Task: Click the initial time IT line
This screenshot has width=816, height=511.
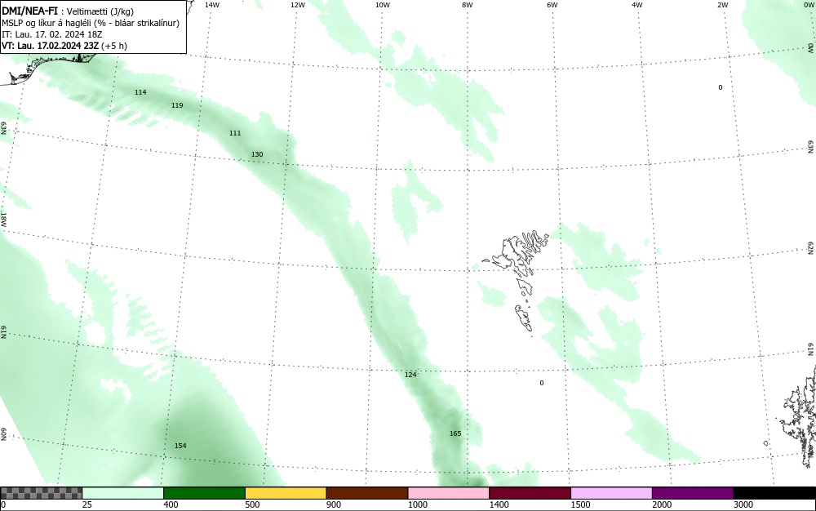Action: 52,34
